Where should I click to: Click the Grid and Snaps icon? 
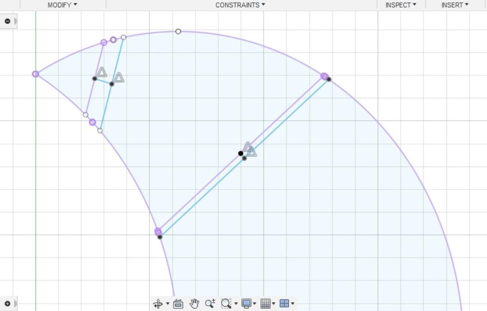pos(266,303)
